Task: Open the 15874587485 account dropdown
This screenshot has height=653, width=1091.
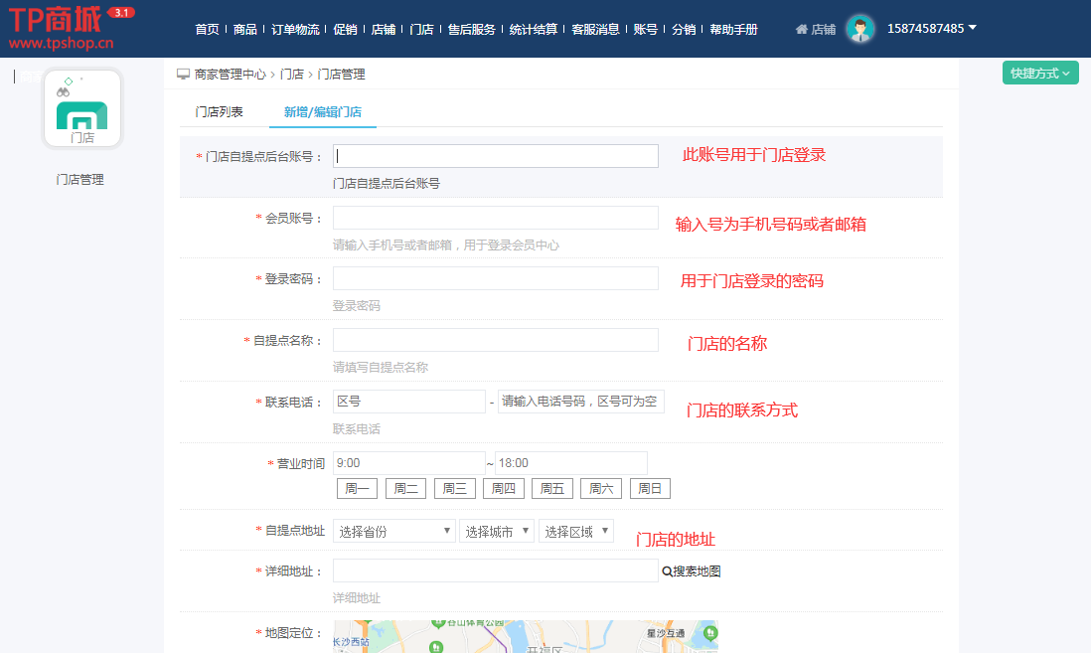Action: [931, 29]
